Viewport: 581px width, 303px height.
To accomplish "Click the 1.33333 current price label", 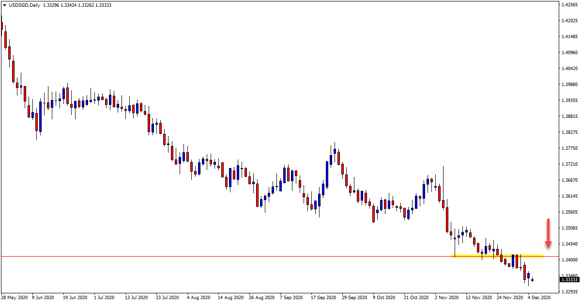I will click(569, 279).
